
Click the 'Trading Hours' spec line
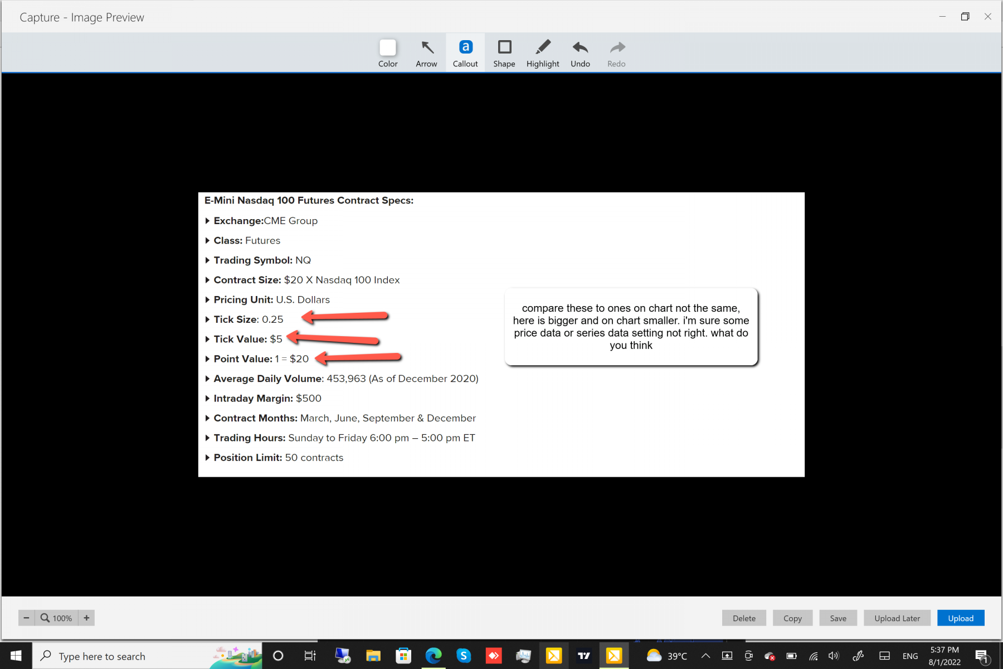tap(344, 438)
